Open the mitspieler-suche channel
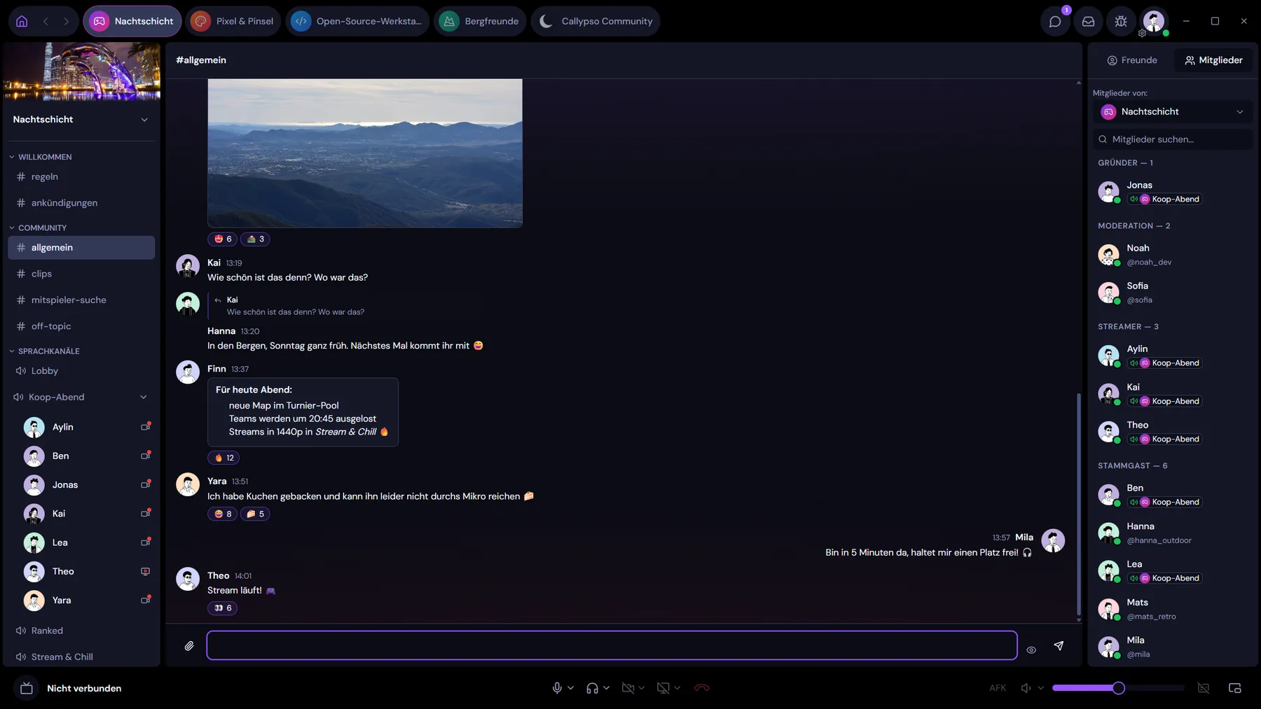 tap(81, 300)
